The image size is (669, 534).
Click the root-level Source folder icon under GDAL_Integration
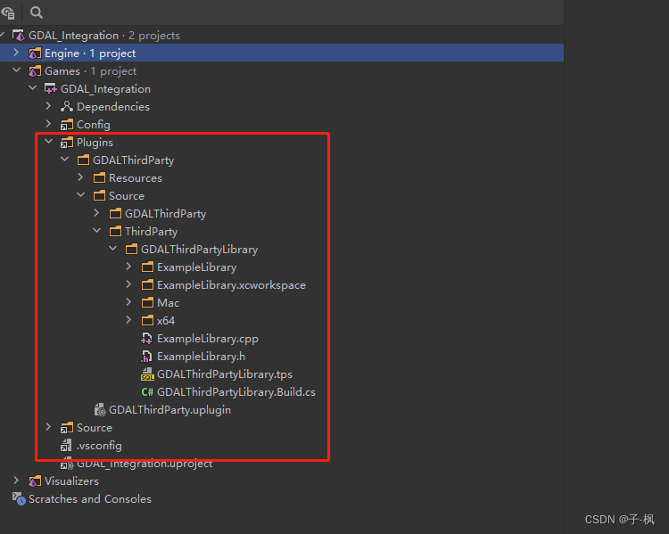(67, 427)
